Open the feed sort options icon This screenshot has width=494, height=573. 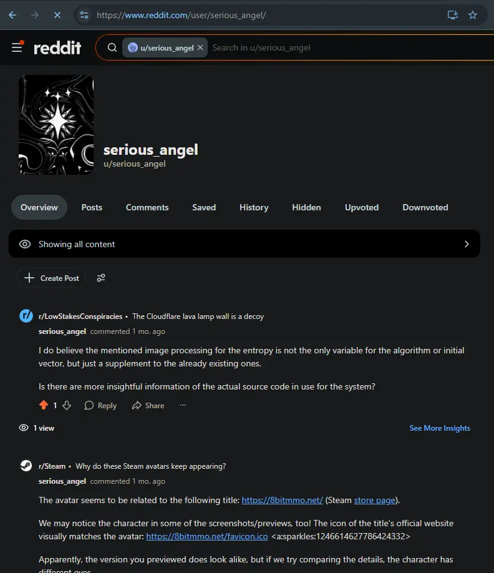click(x=101, y=278)
